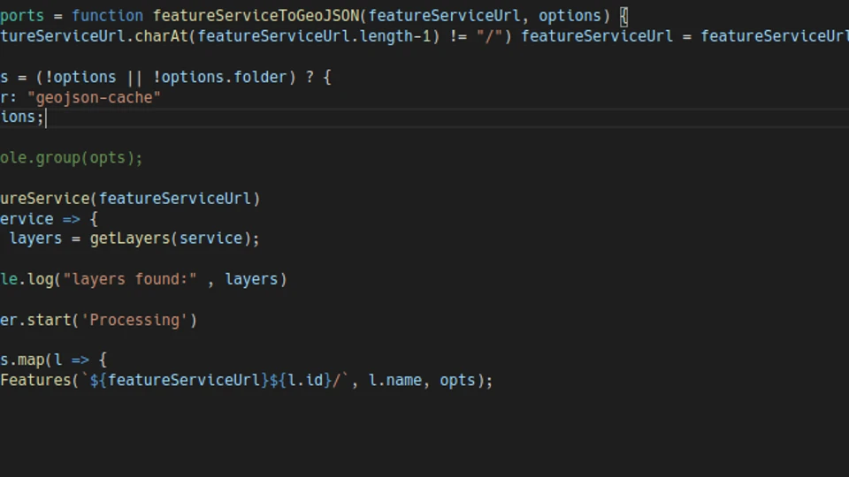Click the 'group' method name
Image resolution: width=849 pixels, height=477 pixels.
(x=55, y=158)
